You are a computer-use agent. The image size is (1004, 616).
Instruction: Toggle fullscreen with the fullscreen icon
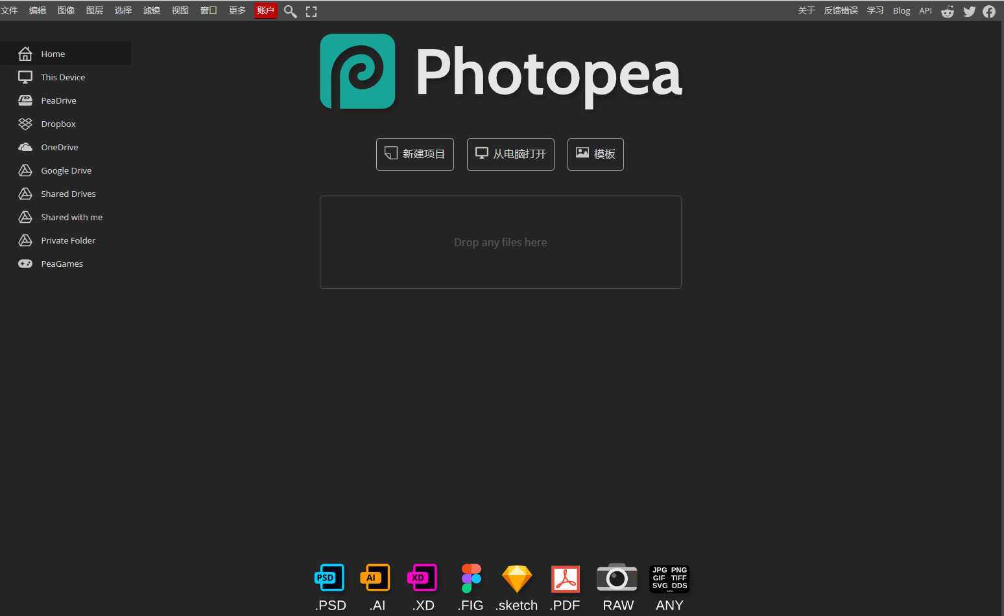coord(311,10)
